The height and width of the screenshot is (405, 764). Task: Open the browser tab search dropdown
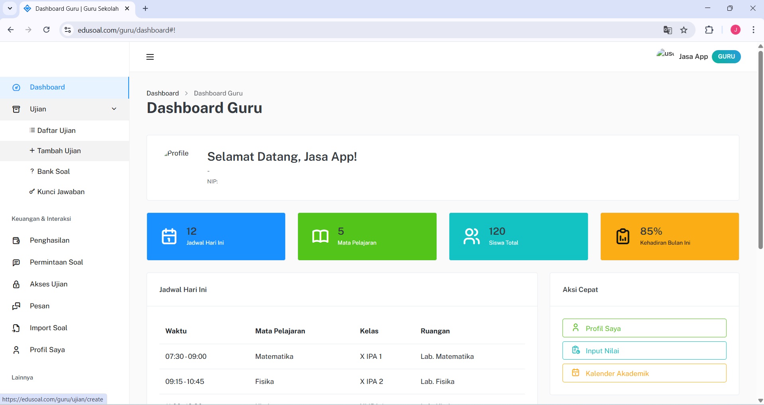[x=10, y=8]
